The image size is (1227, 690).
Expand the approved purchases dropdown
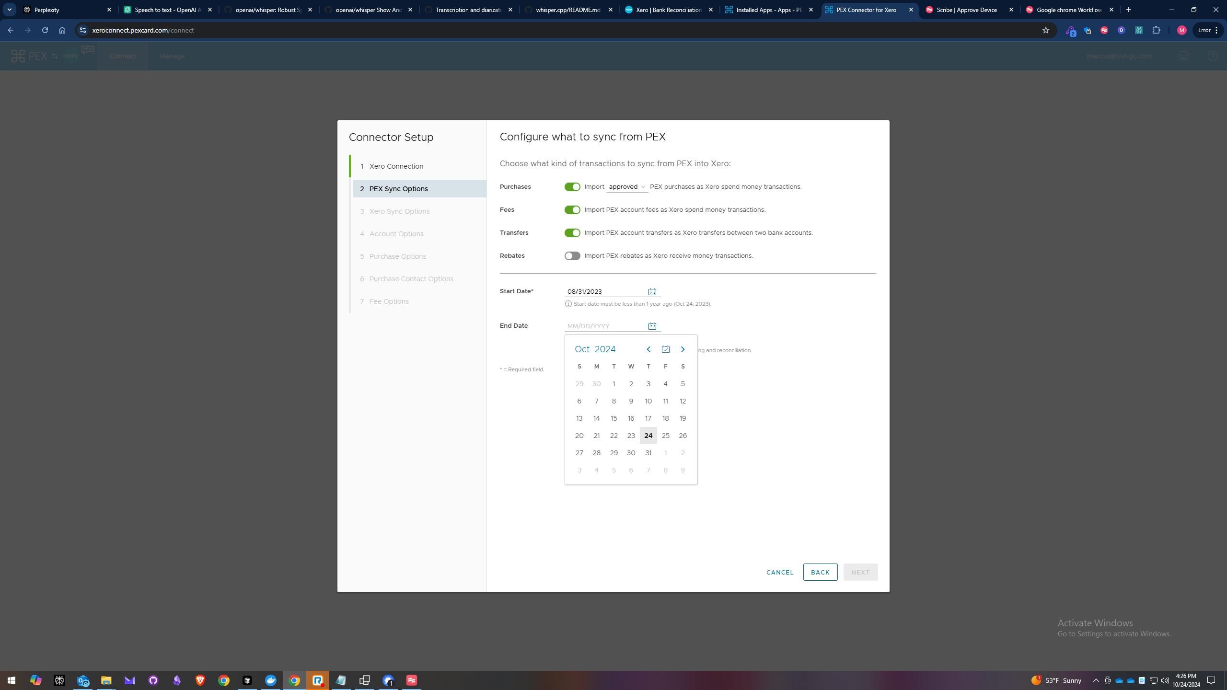(x=627, y=187)
